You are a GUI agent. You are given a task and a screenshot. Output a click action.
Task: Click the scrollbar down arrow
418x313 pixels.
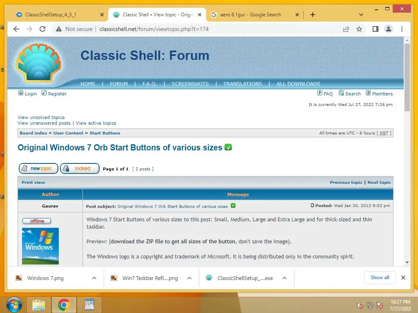click(x=407, y=262)
